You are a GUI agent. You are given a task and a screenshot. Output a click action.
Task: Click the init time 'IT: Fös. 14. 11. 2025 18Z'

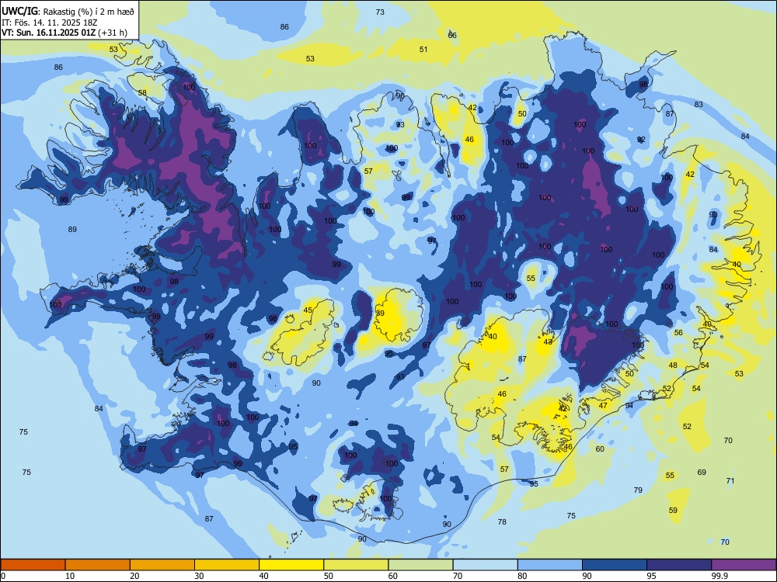tap(49, 23)
